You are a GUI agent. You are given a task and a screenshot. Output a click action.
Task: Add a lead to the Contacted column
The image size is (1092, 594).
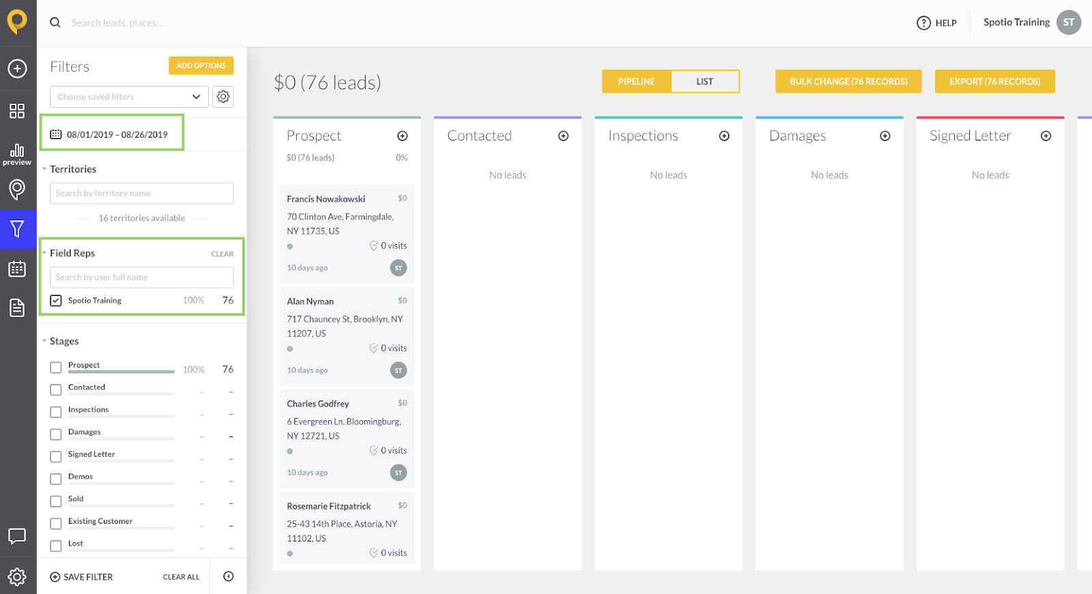[563, 136]
